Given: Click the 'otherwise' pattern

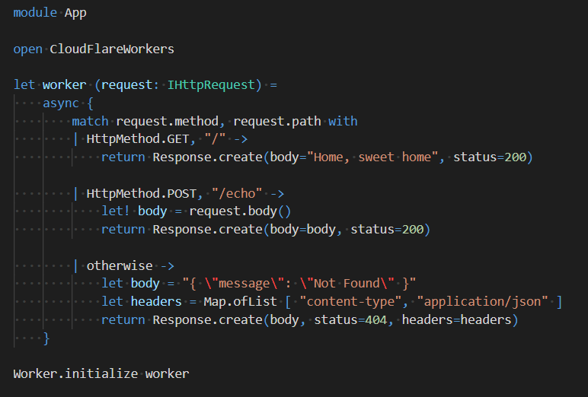Looking at the screenshot, I should point(120,266).
